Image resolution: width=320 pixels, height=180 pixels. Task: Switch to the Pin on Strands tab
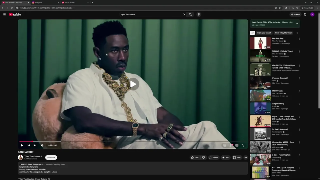click(x=75, y=2)
